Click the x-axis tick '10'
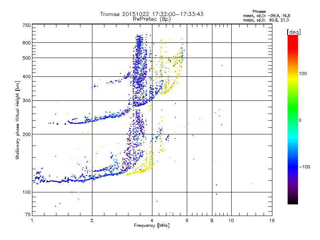This screenshot has height=240, width=320. (231, 220)
